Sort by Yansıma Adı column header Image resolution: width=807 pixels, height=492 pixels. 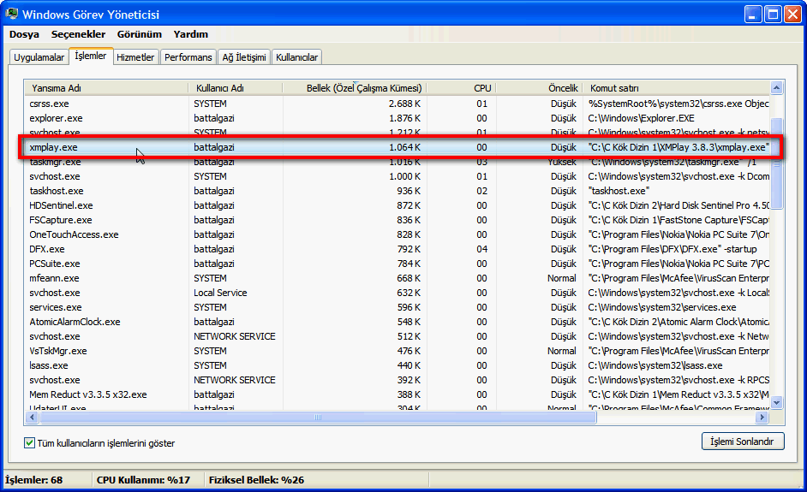coord(106,88)
